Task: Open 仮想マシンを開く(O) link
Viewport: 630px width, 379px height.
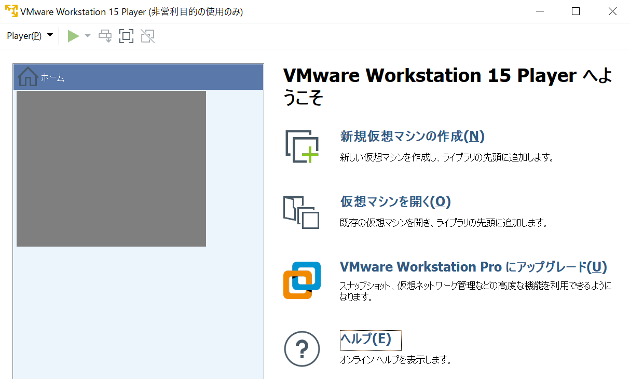Action: coord(395,201)
